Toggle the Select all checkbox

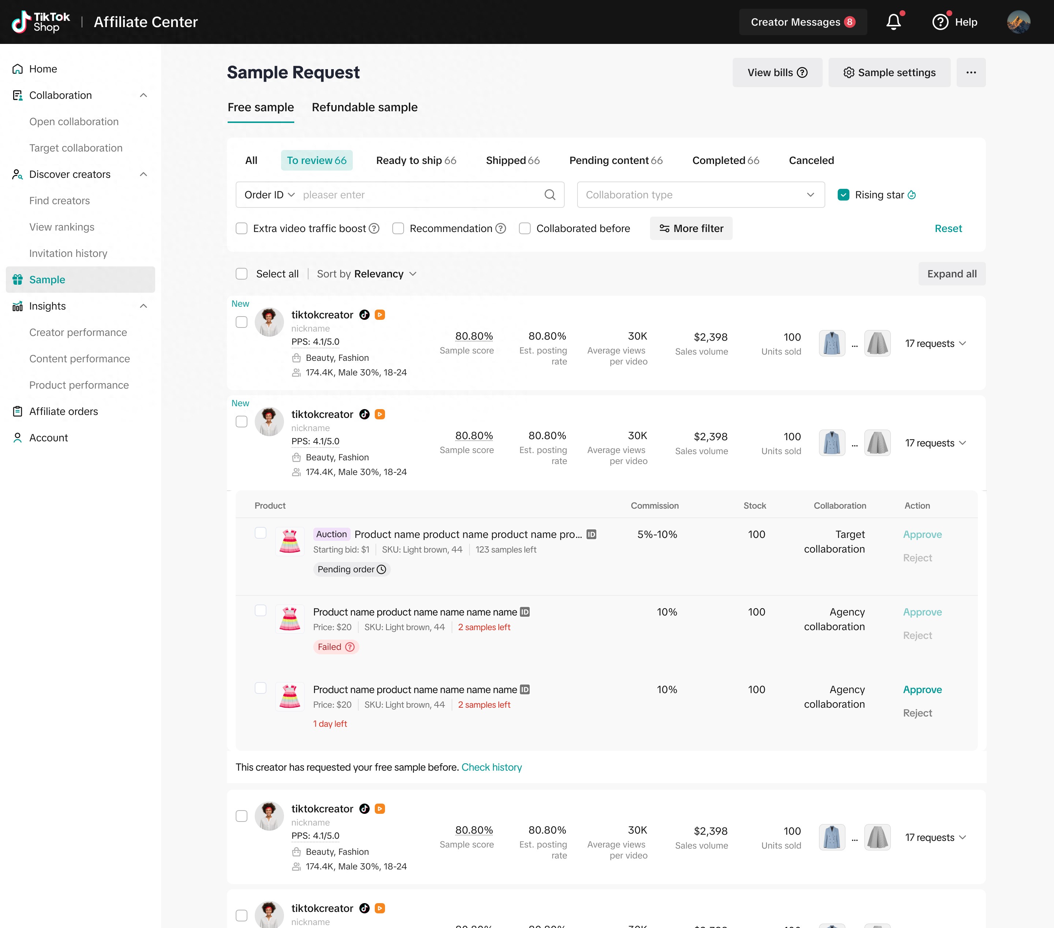(241, 274)
